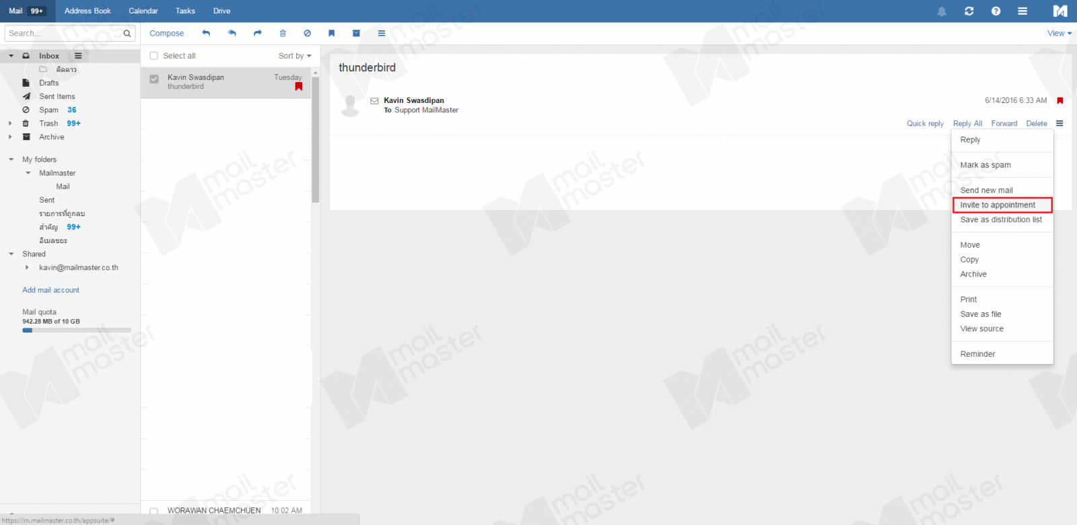The image size is (1077, 525).
Task: Click the message actions hamburger icon beside Delete
Action: [x=1059, y=123]
